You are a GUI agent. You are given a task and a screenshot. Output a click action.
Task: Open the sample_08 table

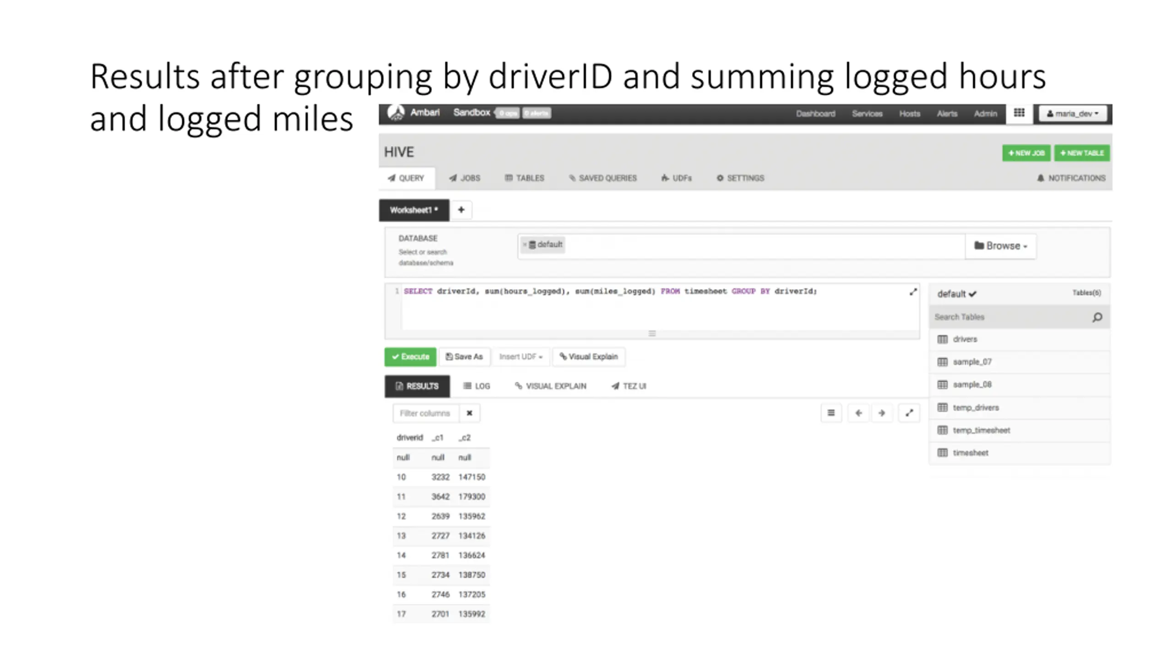click(1020, 384)
